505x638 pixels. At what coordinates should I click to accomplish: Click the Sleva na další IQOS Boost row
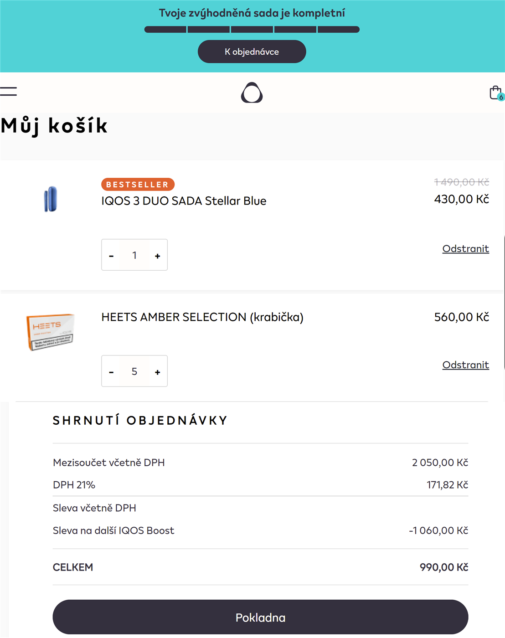point(260,530)
